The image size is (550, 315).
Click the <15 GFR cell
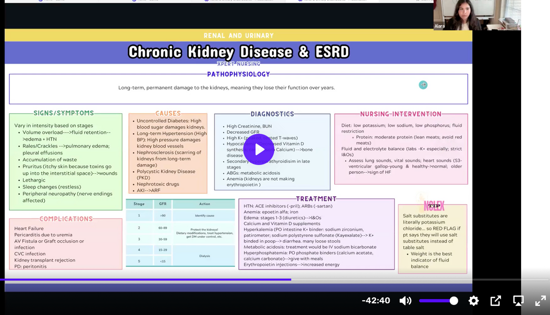click(163, 261)
